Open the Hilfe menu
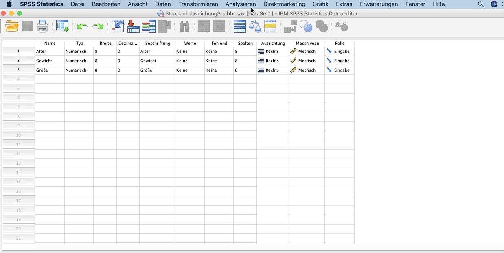This screenshot has height=253, width=504. (x=439, y=4)
